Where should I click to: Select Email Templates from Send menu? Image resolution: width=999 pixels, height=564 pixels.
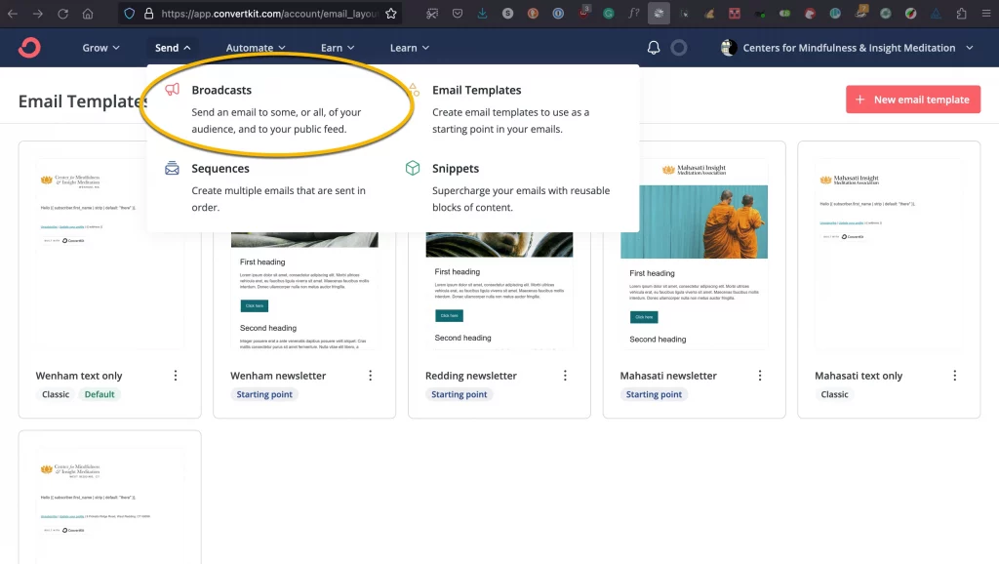coord(476,90)
